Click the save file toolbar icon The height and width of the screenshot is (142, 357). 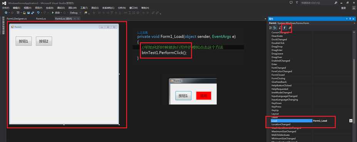(x=28, y=13)
